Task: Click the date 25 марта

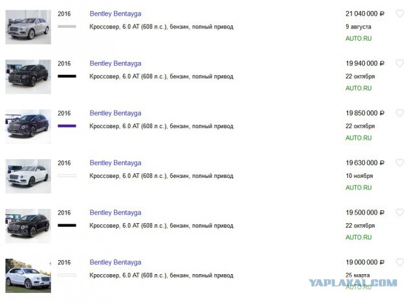Action: tap(358, 275)
